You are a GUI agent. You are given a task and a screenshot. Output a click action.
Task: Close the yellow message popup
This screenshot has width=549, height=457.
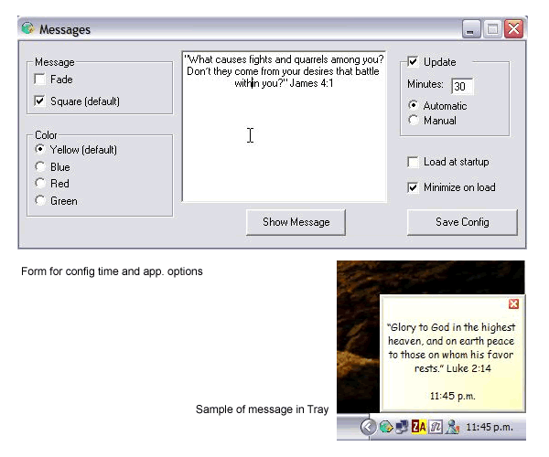pos(513,304)
